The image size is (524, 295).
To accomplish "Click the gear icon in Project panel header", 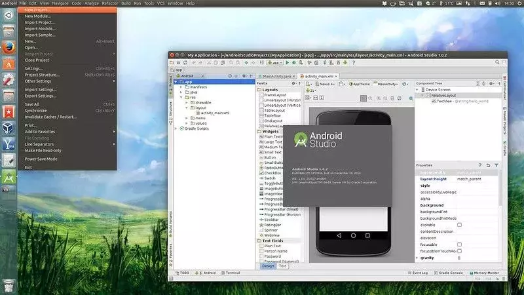I will click(x=244, y=76).
